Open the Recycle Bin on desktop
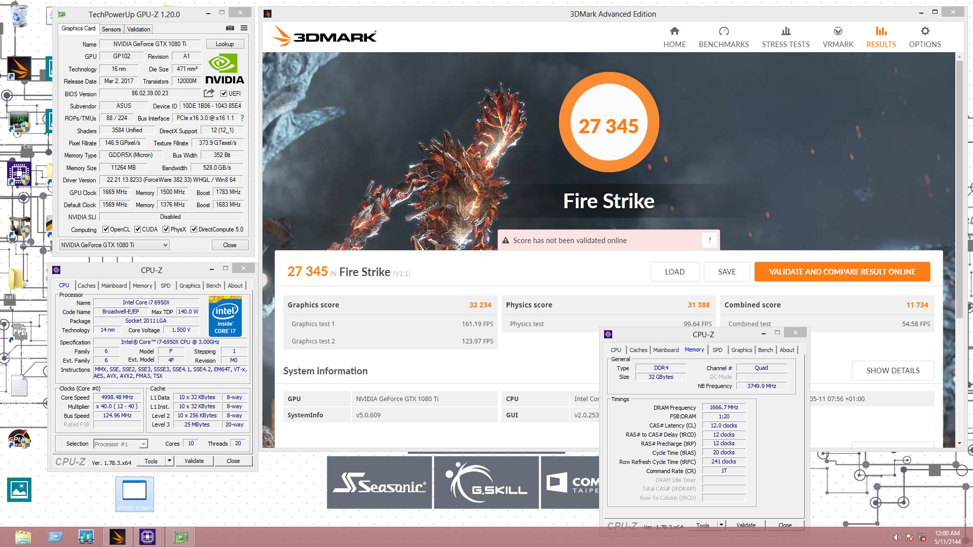This screenshot has height=547, width=973. (x=19, y=15)
